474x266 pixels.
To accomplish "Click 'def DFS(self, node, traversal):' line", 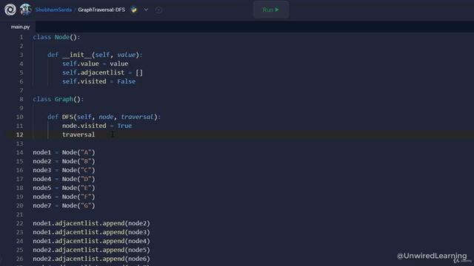I will coord(104,117).
